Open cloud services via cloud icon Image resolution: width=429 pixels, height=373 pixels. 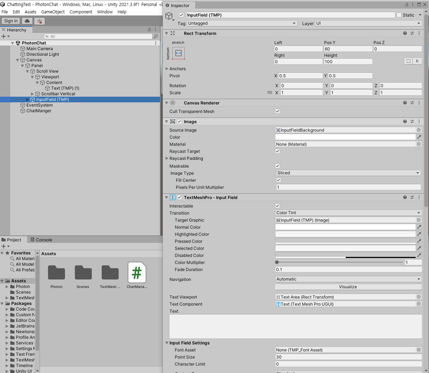[27, 21]
